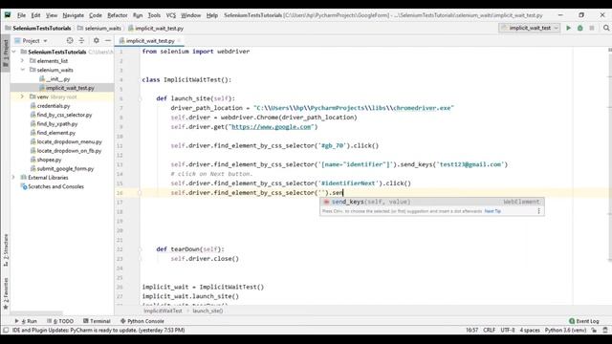Click the Next Tip link in popup

pos(492,211)
